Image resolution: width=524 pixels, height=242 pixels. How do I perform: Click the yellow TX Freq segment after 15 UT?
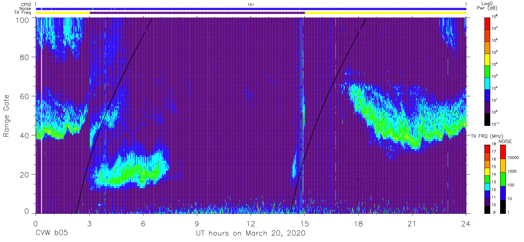pos(385,13)
